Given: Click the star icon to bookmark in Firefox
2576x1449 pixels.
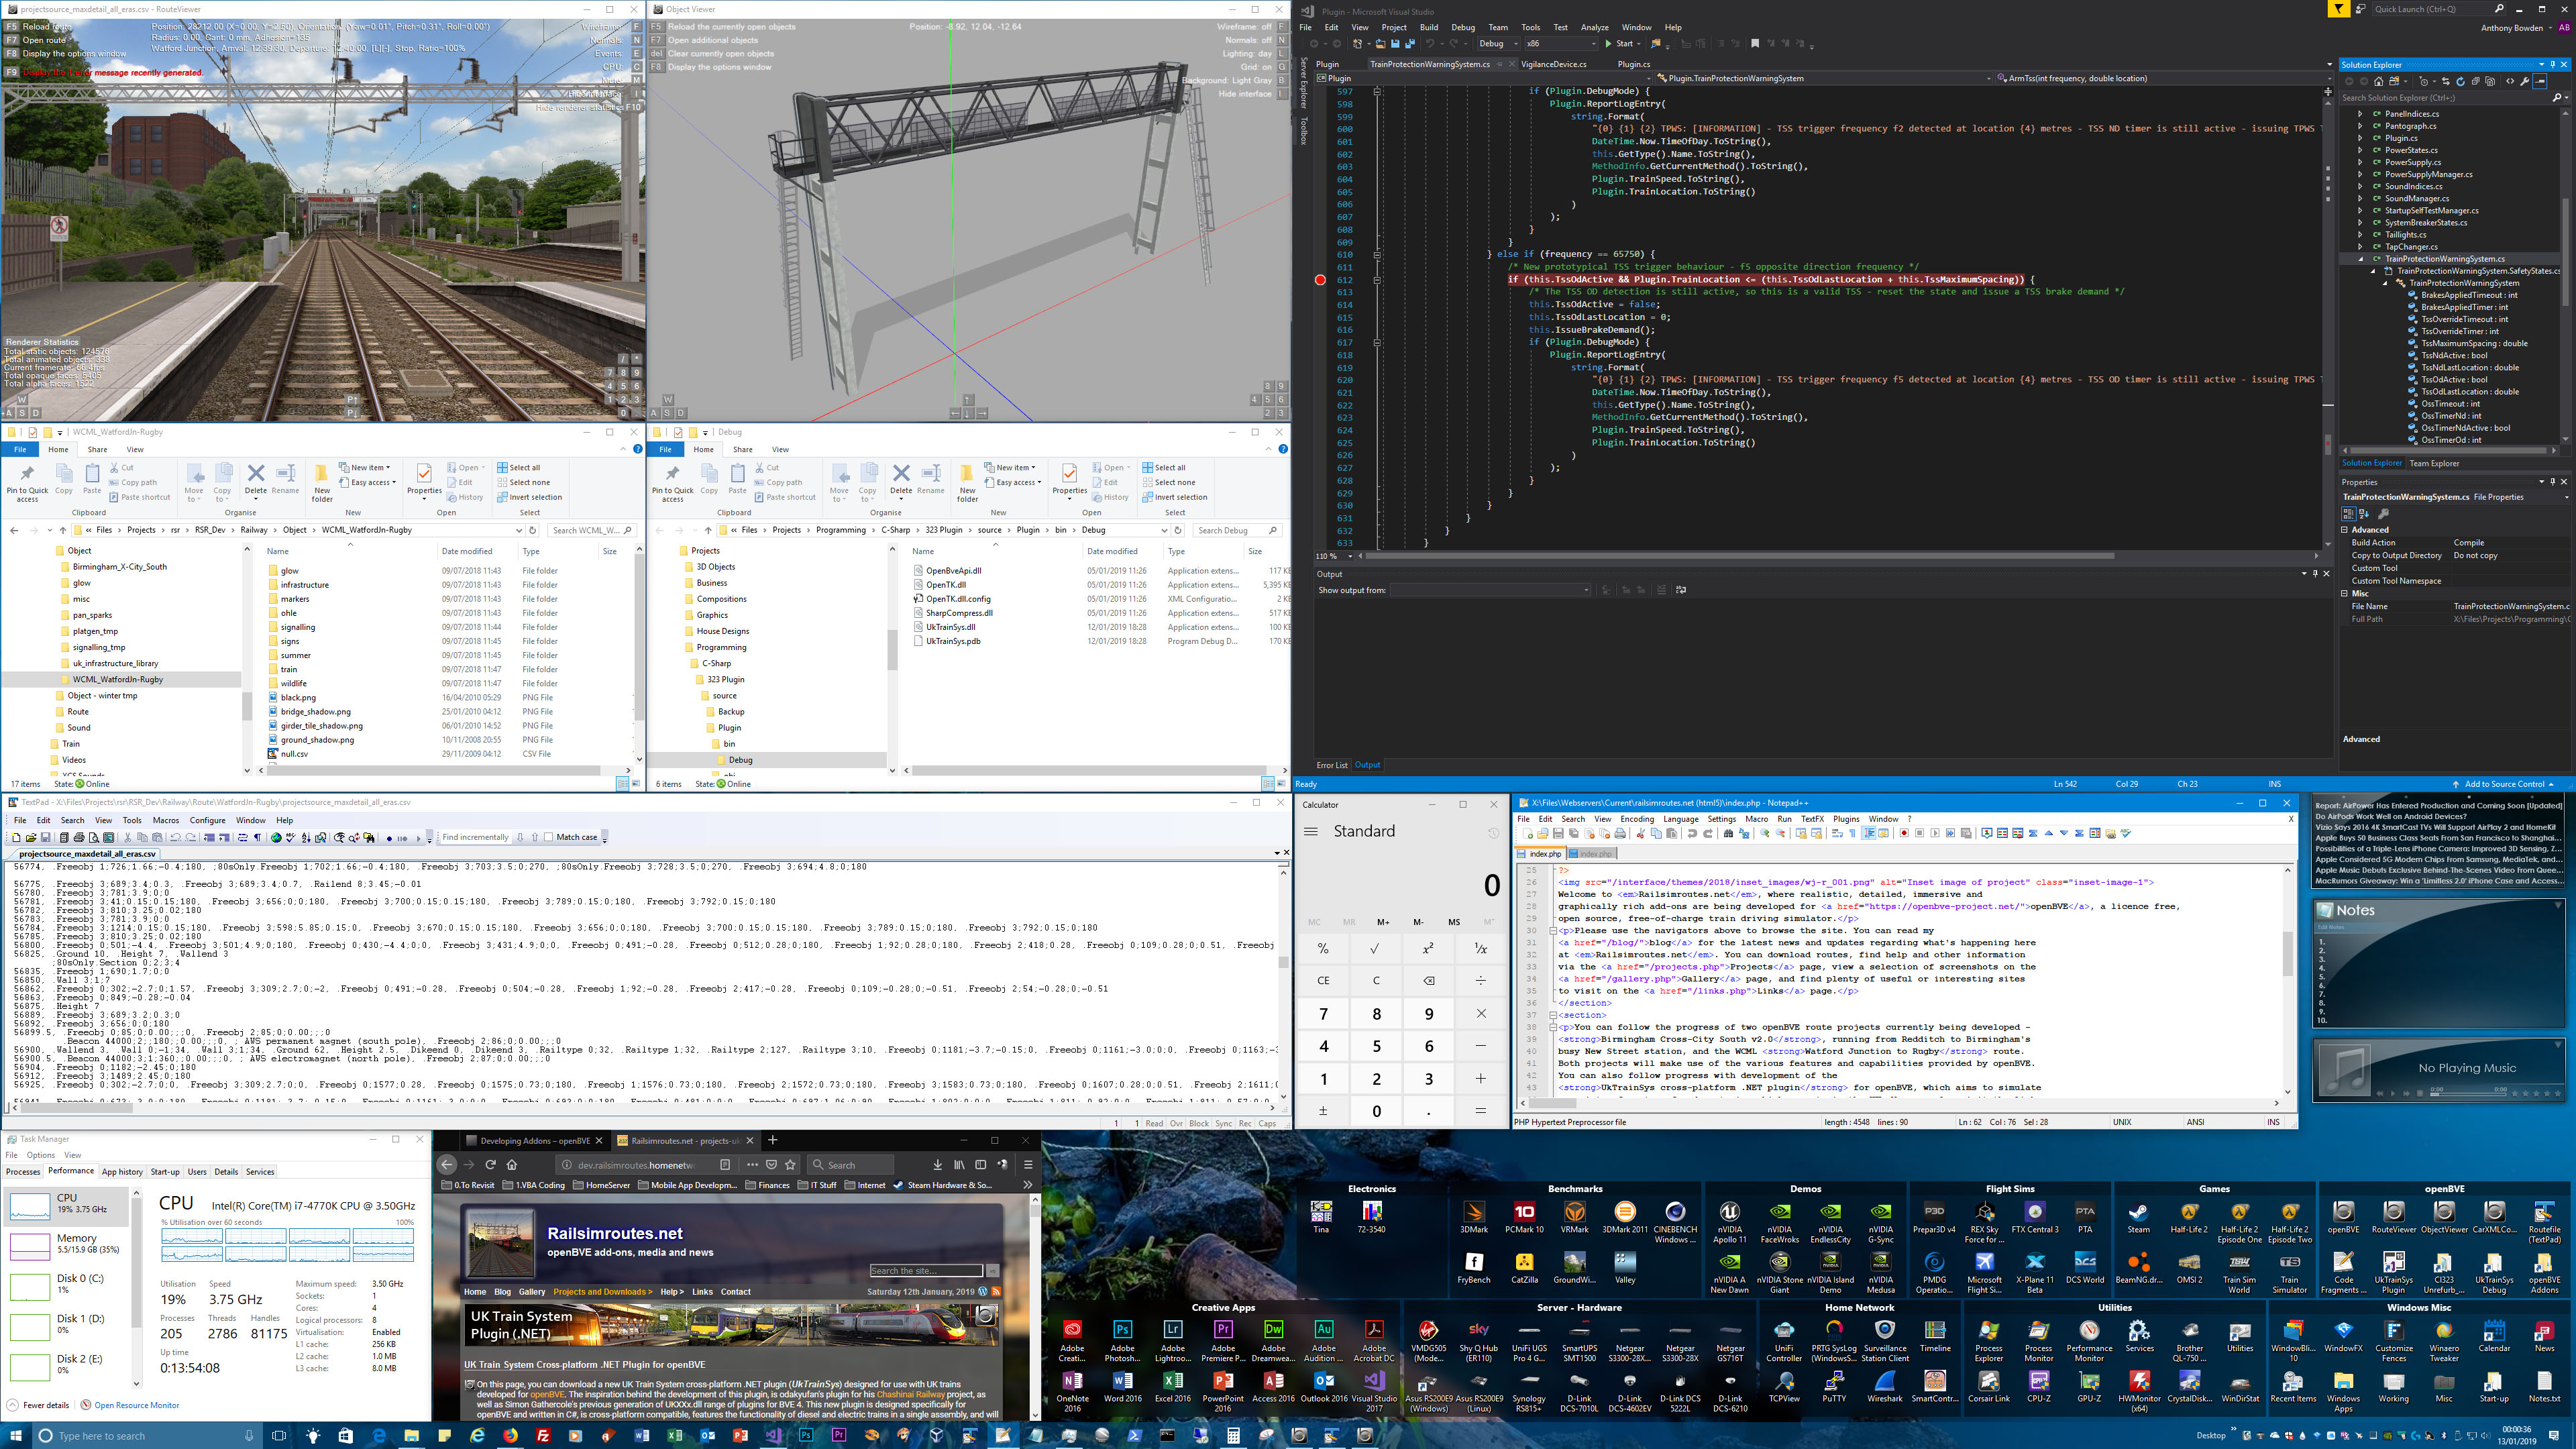Looking at the screenshot, I should (791, 1165).
